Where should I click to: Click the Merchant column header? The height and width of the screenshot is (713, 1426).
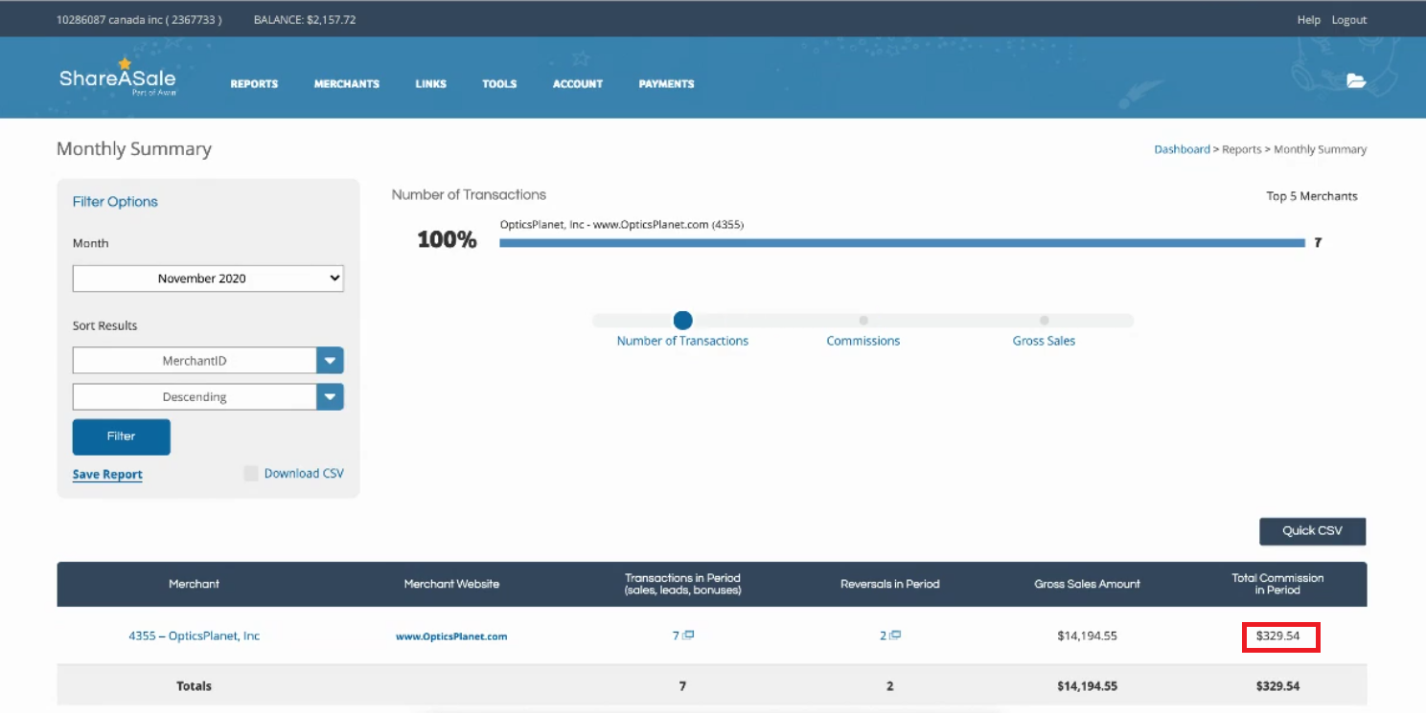point(195,584)
